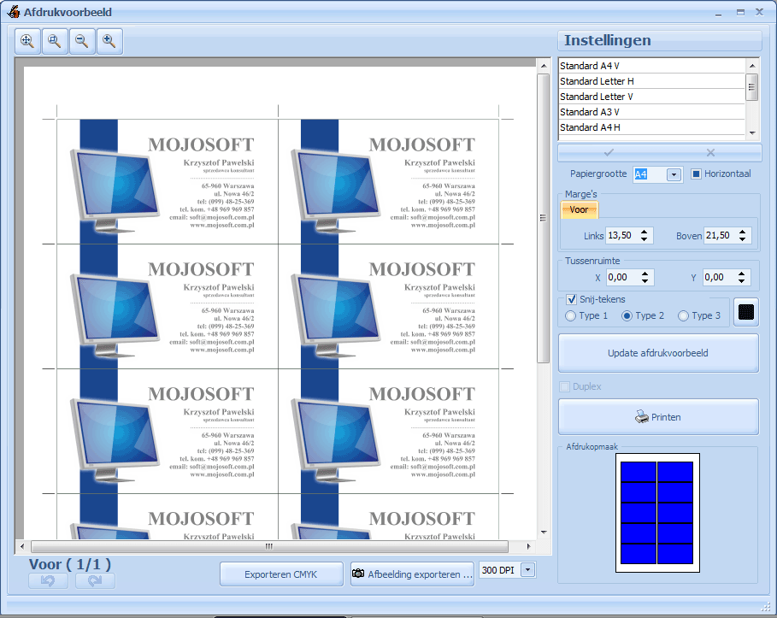Open the Papiergrootte A4 dropdown
Image resolution: width=777 pixels, height=618 pixels.
(674, 174)
